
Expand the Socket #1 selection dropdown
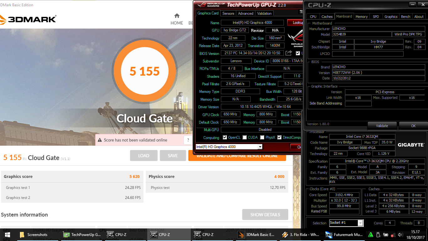tap(360, 223)
